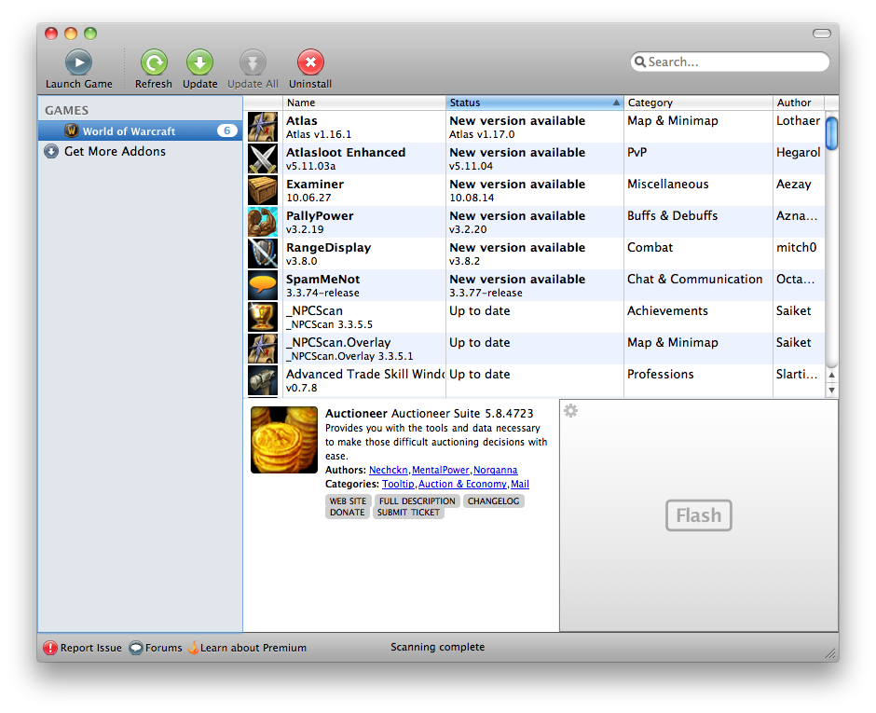Click the red Report Issue icon
Viewport: 876px width, 713px height.
pyautogui.click(x=50, y=648)
